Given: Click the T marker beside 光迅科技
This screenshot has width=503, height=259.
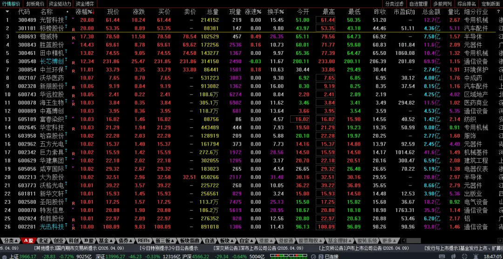Looking at the screenshot, I should (66, 226).
